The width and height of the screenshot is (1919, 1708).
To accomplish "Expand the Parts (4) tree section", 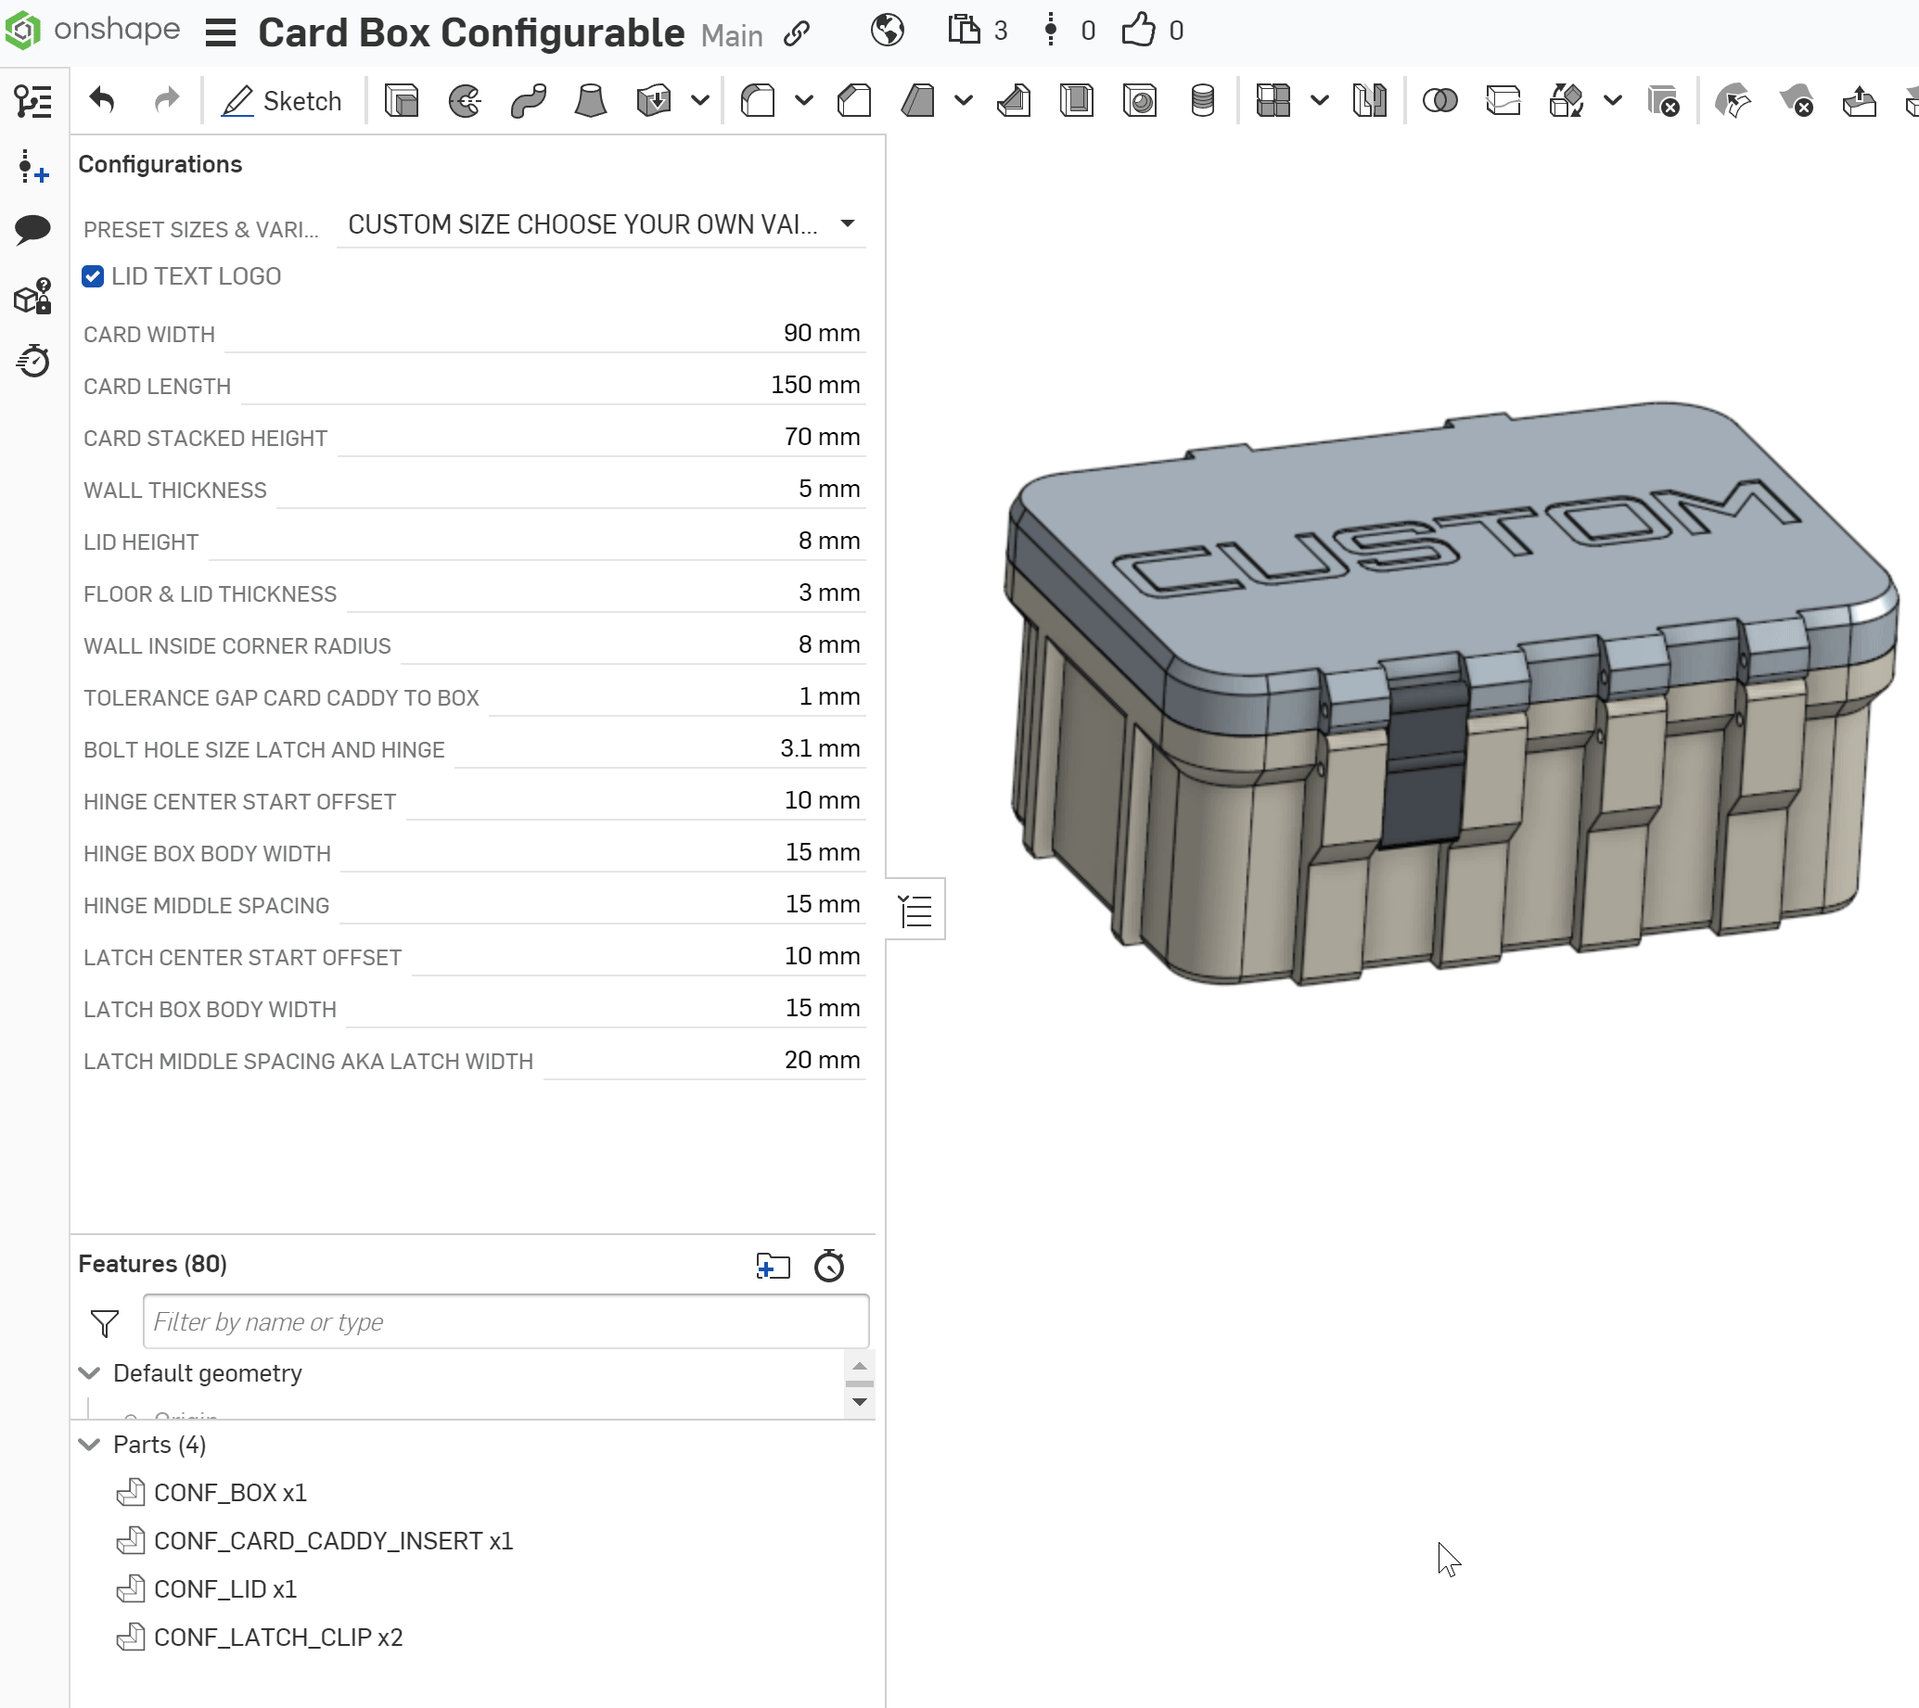I will pyautogui.click(x=91, y=1445).
